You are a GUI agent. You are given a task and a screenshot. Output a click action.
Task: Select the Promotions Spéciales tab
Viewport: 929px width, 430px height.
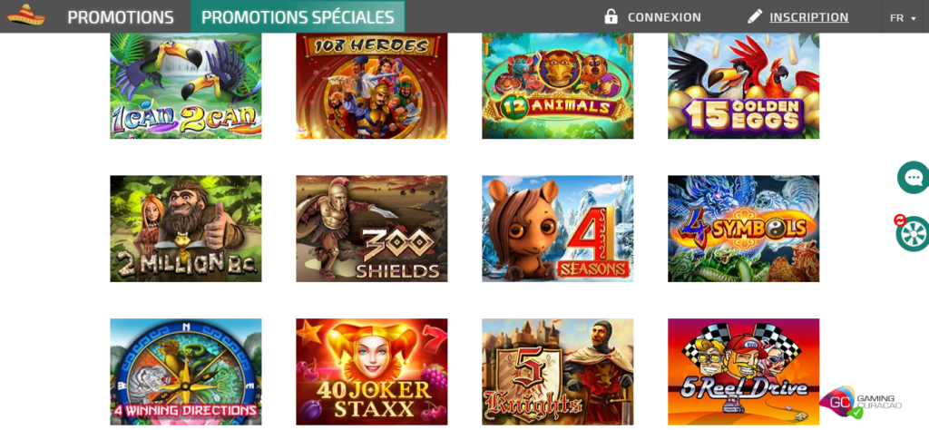(x=298, y=16)
